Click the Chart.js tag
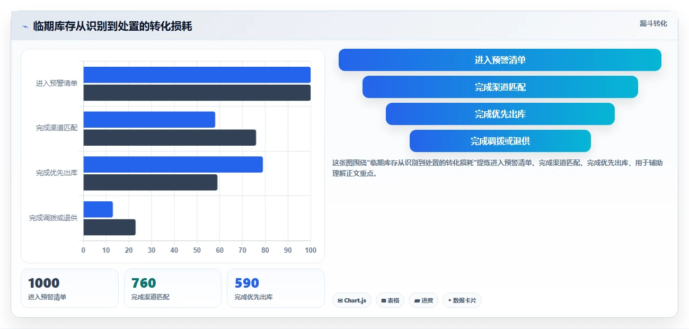 click(x=352, y=300)
